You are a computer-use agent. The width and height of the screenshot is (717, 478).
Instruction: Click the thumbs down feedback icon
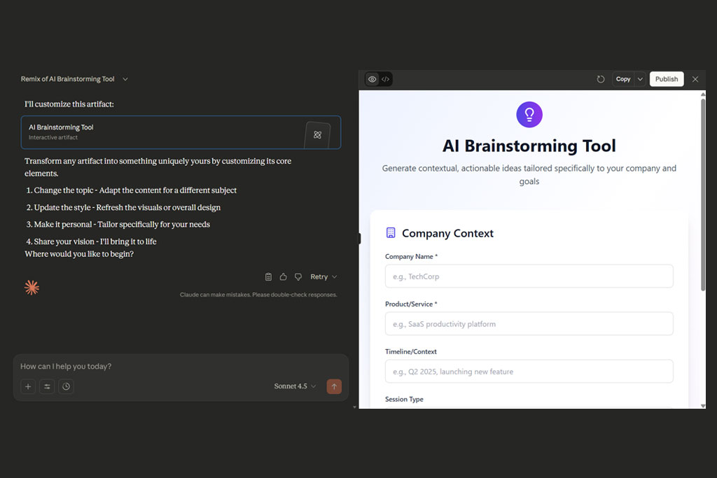[298, 277]
